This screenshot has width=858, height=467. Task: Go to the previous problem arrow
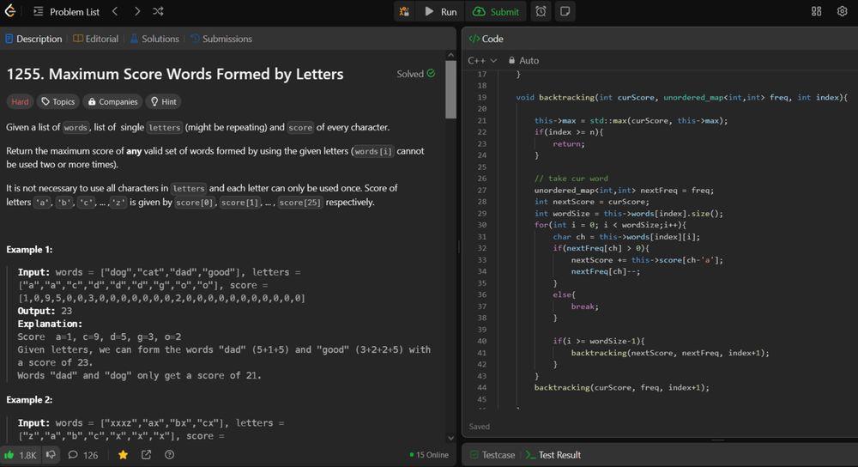115,11
